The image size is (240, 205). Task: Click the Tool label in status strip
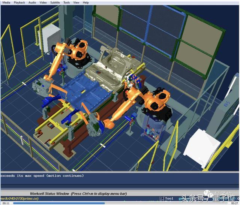pos(169,199)
